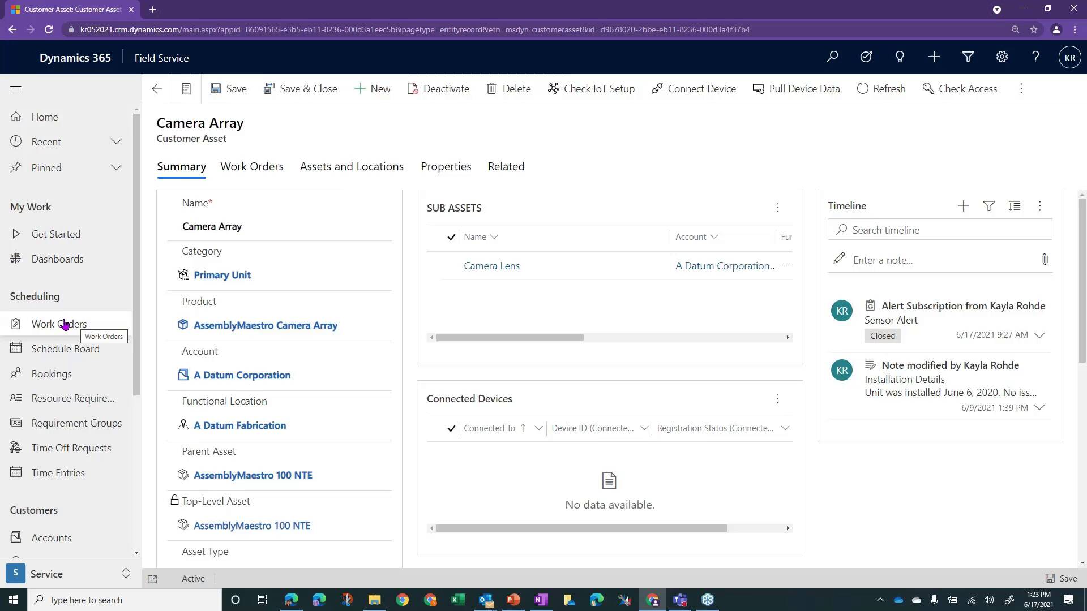Select all rows in Sub Assets grid
The height and width of the screenshot is (611, 1087).
[x=451, y=237]
